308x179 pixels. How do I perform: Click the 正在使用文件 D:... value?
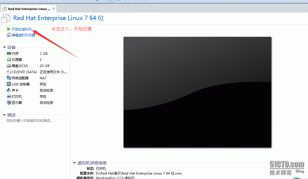point(53,72)
